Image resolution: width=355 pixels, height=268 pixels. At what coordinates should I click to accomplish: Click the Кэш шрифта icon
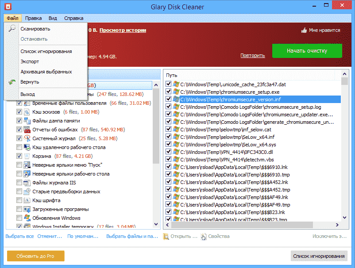27,200
